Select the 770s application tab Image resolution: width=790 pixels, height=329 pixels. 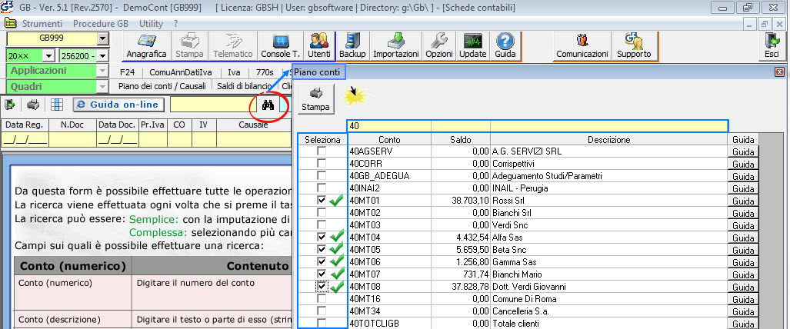pyautogui.click(x=265, y=72)
